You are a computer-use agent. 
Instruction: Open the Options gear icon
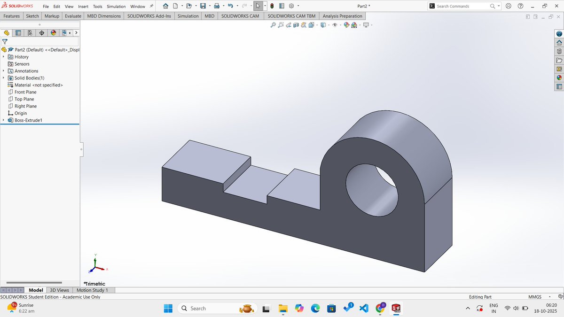point(291,6)
